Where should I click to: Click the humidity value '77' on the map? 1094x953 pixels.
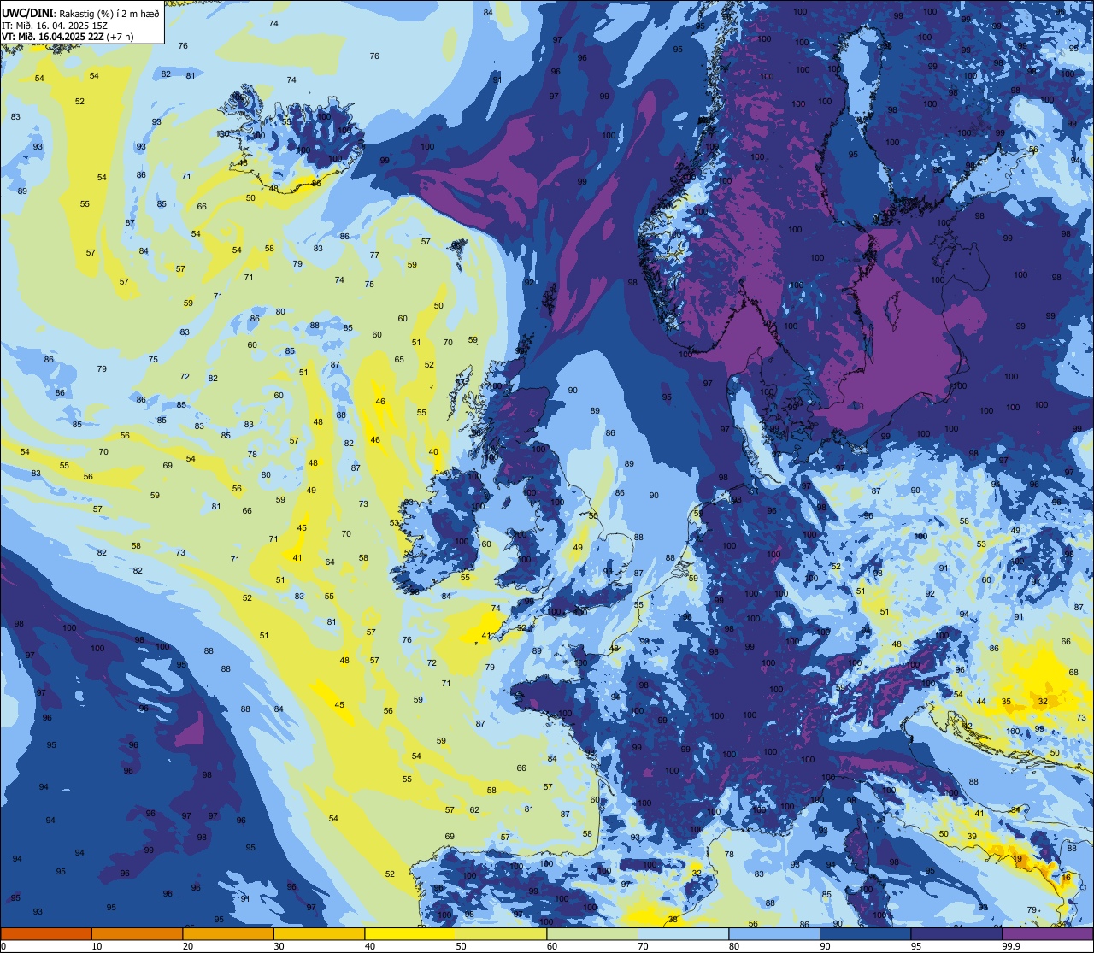pos(374,255)
